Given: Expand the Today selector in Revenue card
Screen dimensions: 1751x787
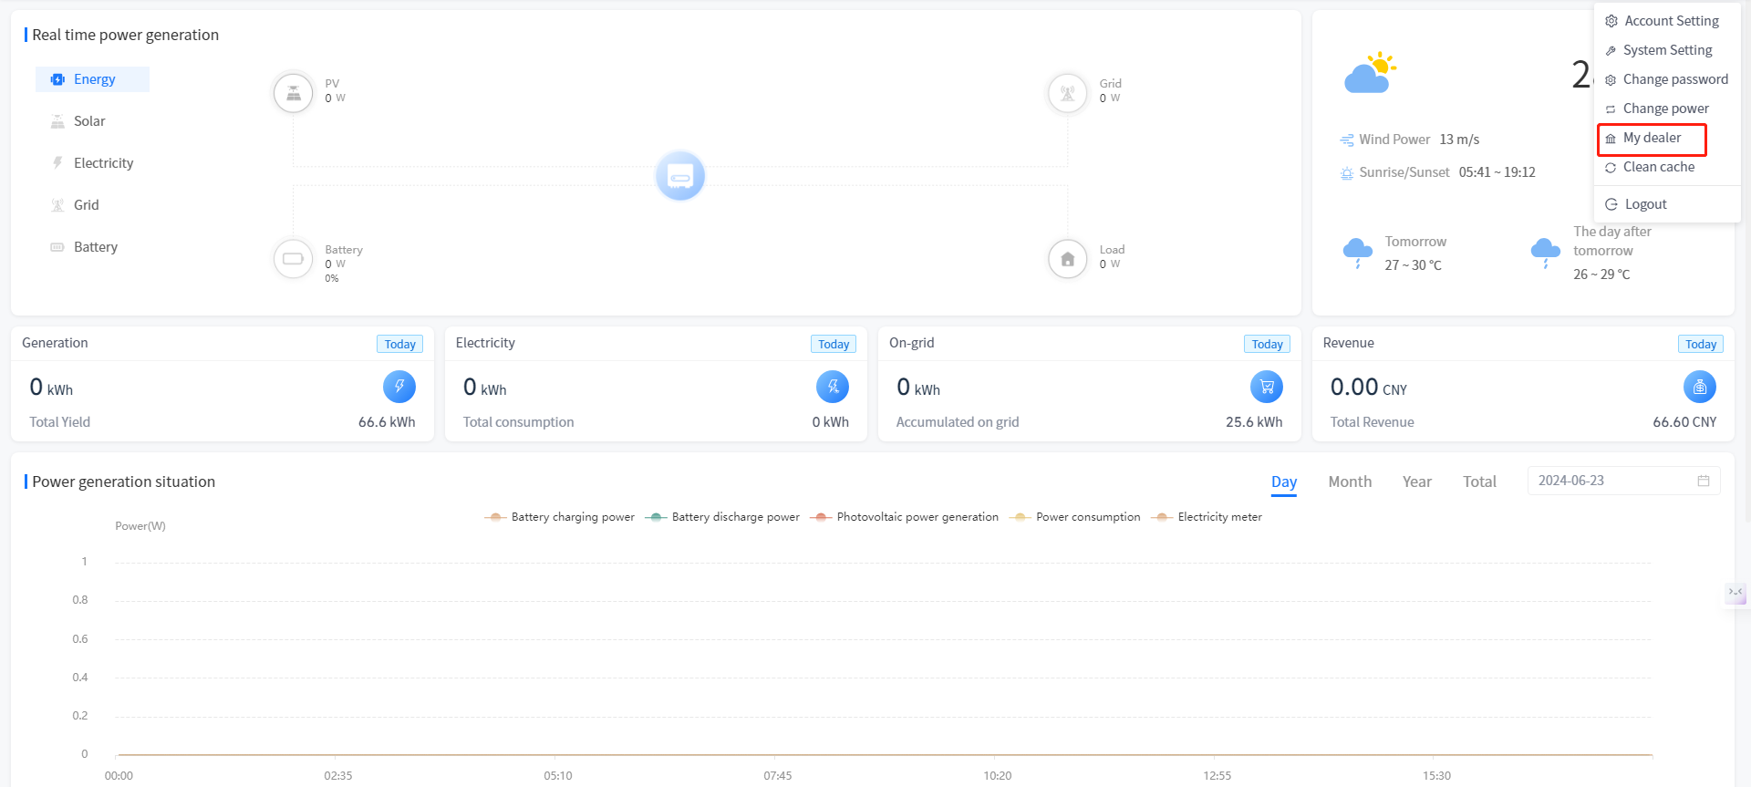Looking at the screenshot, I should (1700, 344).
